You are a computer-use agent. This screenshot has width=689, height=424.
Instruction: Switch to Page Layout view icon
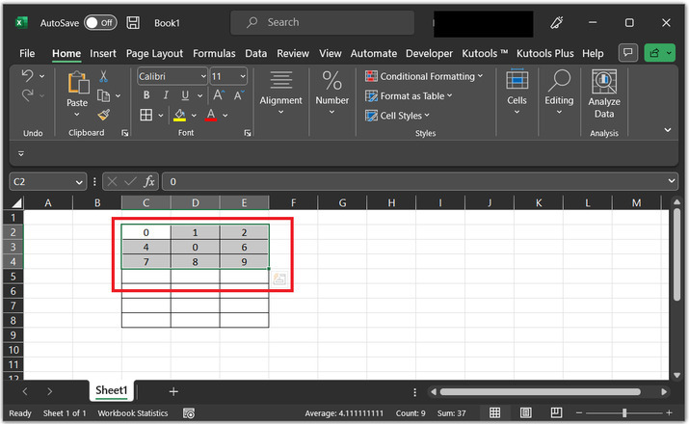tap(525, 412)
